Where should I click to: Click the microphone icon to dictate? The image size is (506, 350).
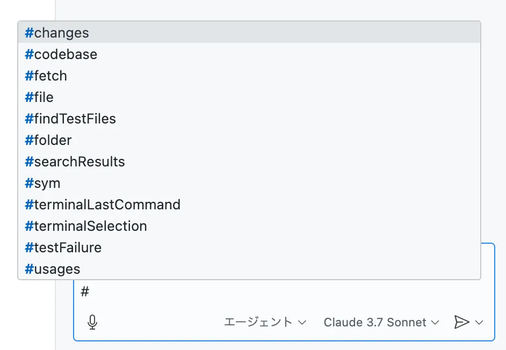pos(93,322)
